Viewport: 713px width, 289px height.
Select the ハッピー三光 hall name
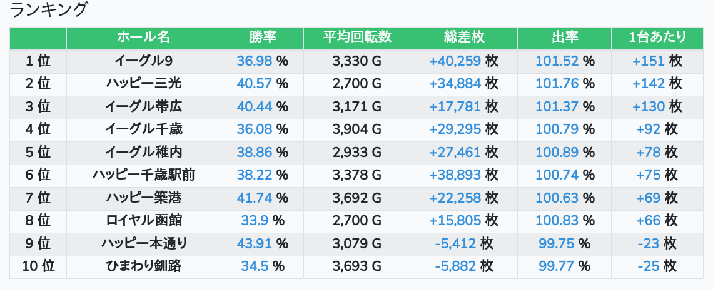point(143,83)
